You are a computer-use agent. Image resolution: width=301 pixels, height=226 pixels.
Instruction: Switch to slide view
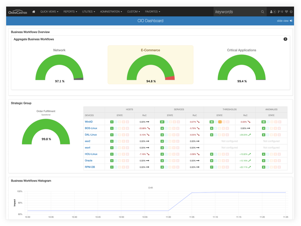tap(285, 21)
